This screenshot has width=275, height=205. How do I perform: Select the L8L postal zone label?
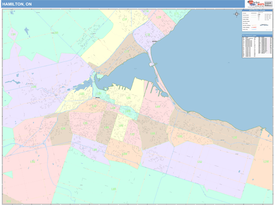129,98
